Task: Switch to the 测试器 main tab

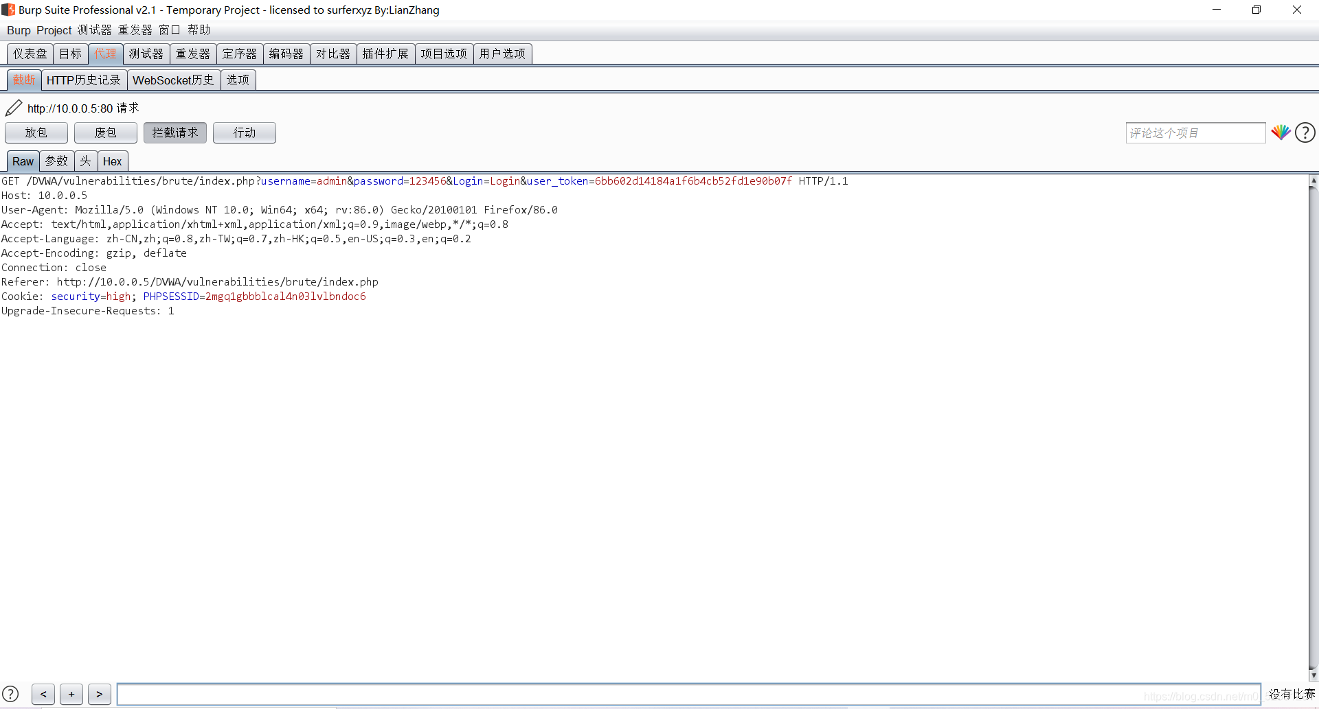Action: point(146,54)
